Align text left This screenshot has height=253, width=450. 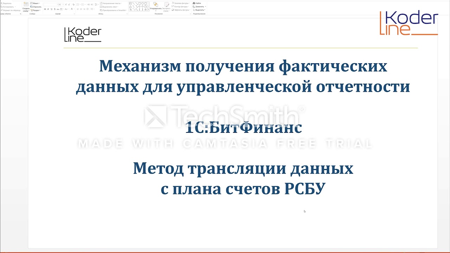[78, 9]
